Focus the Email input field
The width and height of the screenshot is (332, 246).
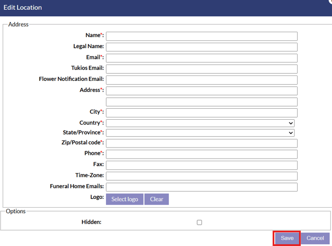201,58
